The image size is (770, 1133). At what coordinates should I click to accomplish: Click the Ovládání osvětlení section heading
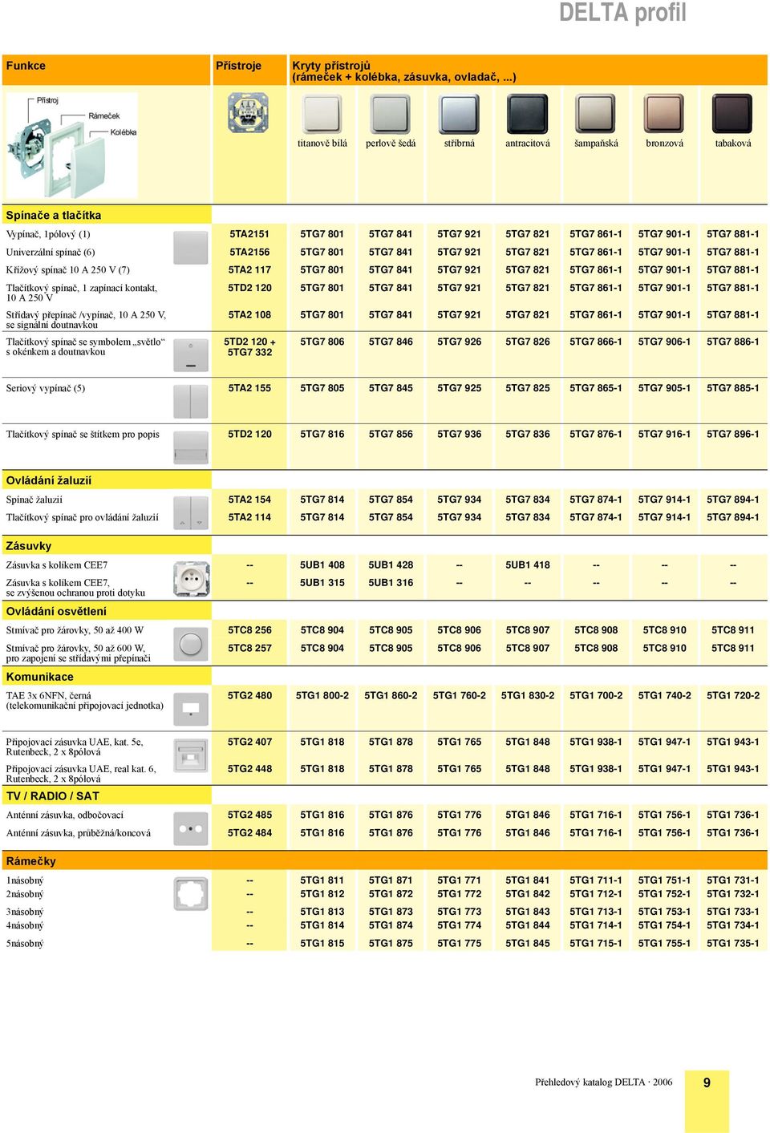56,611
